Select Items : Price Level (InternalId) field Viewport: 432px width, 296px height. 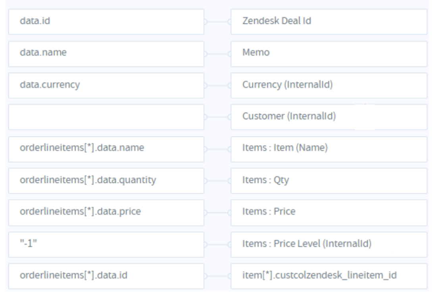pyautogui.click(x=329, y=244)
